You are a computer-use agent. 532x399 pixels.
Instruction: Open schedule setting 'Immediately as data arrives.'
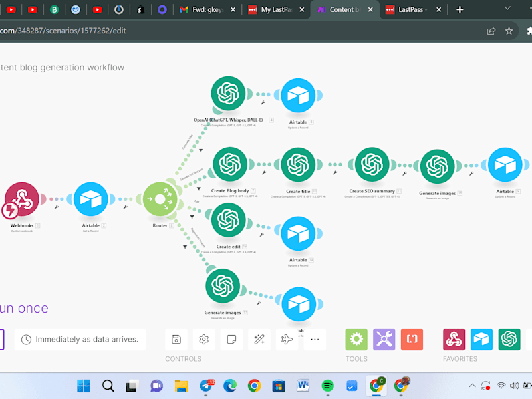point(80,339)
